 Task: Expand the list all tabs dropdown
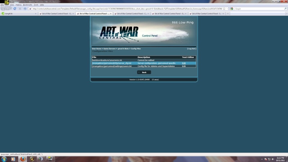click(286, 14)
